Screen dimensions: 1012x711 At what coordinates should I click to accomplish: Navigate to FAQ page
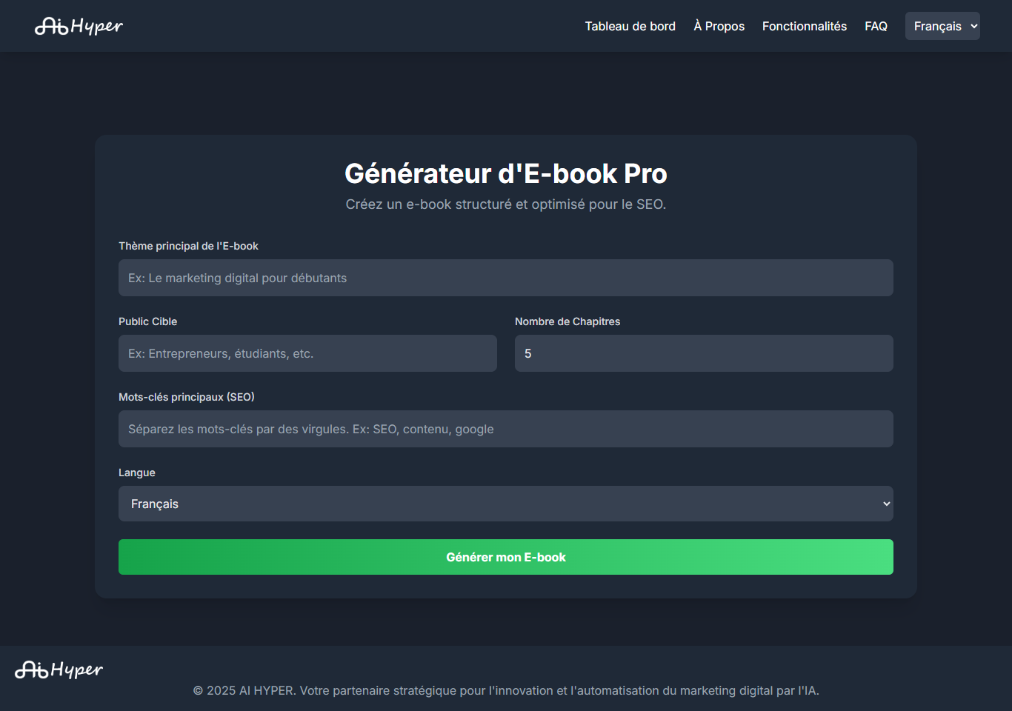coord(876,26)
